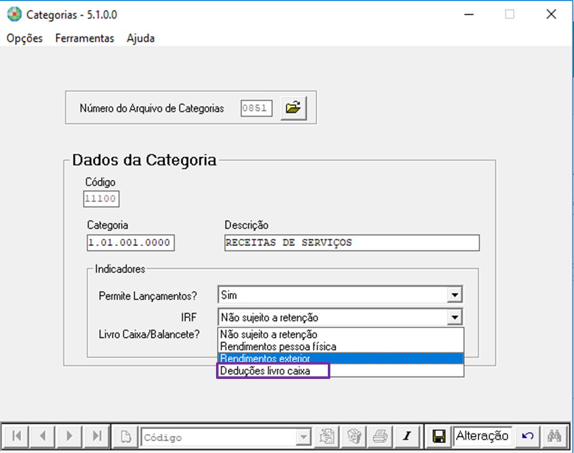
Task: Open the Ajuda menu
Action: click(141, 38)
